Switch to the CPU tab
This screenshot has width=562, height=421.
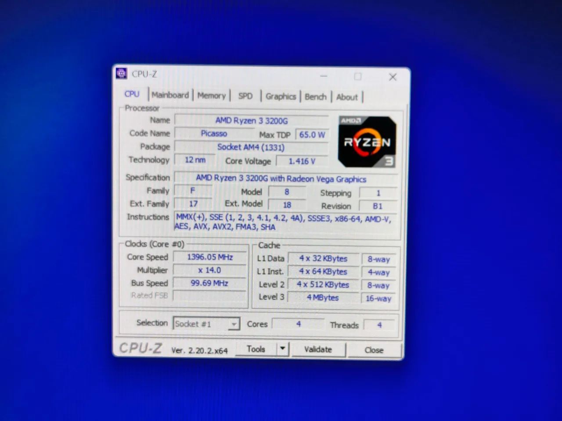132,94
